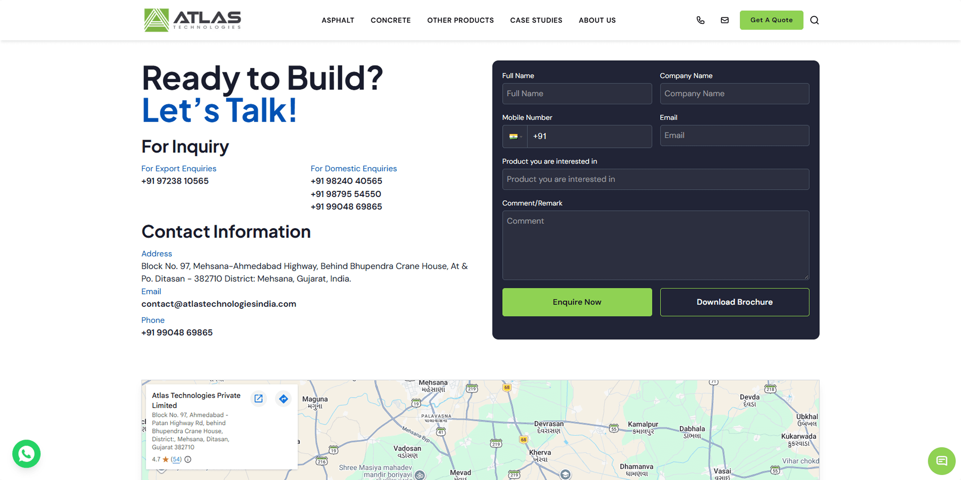Go to Case Studies page
This screenshot has width=961, height=480.
tap(536, 20)
